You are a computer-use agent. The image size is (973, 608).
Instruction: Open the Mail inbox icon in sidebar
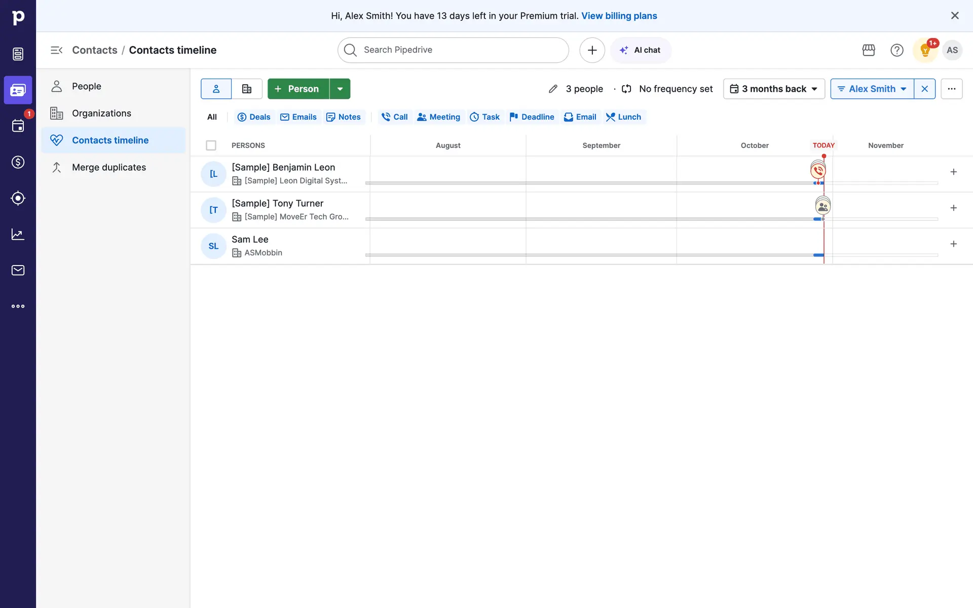[x=18, y=270]
